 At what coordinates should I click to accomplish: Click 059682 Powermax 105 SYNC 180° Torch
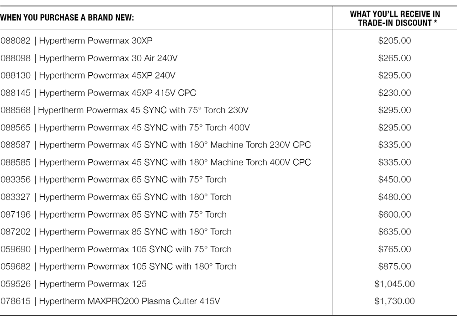point(119,266)
